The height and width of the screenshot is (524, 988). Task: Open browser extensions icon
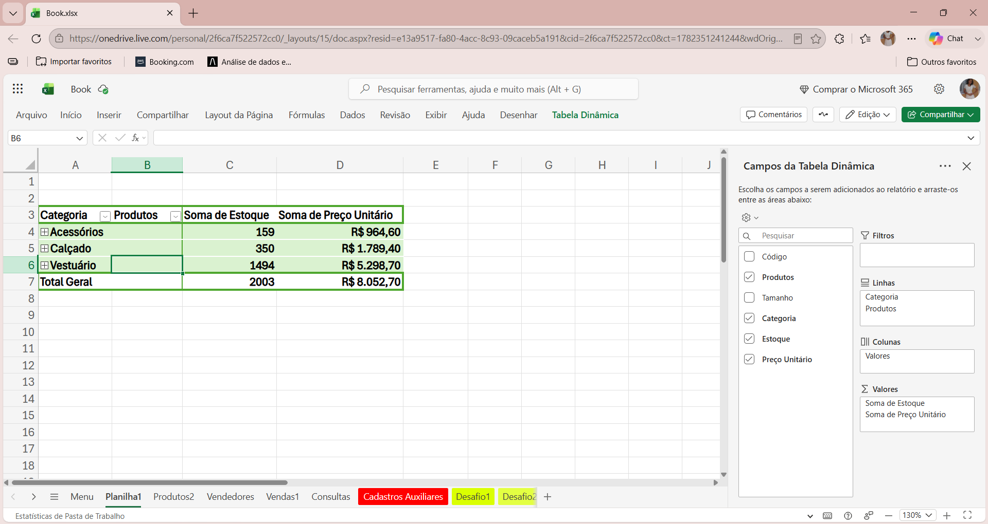[839, 39]
